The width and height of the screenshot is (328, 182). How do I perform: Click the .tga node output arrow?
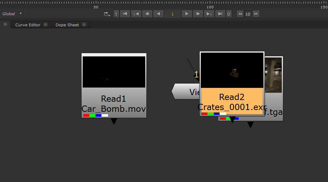tap(251, 125)
